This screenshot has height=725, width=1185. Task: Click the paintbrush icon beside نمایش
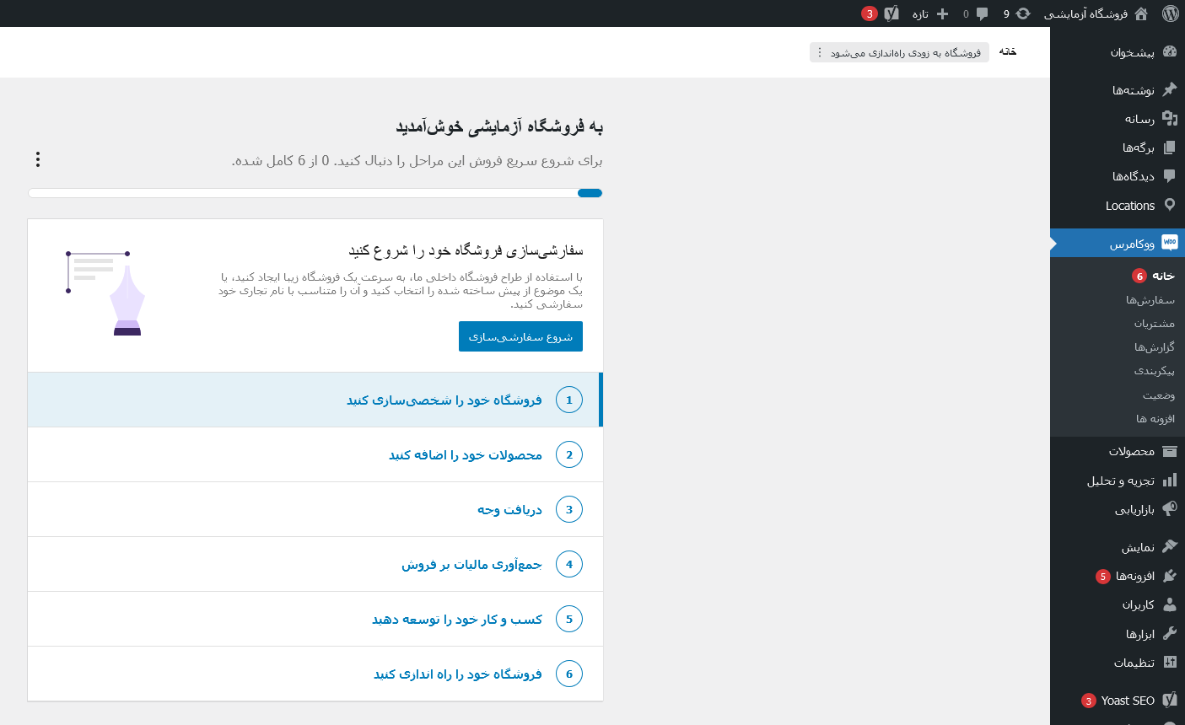(x=1169, y=546)
